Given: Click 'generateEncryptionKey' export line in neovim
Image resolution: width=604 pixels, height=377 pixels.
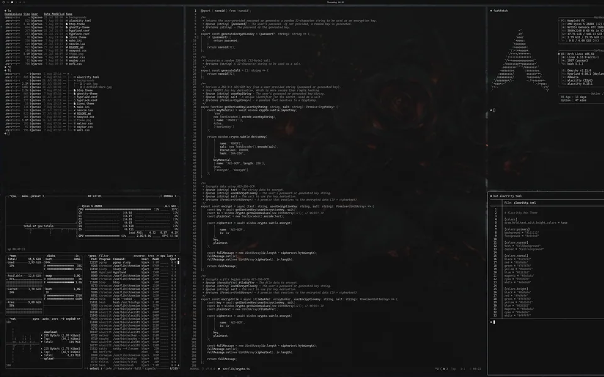Looking at the screenshot, I should click(x=255, y=34).
